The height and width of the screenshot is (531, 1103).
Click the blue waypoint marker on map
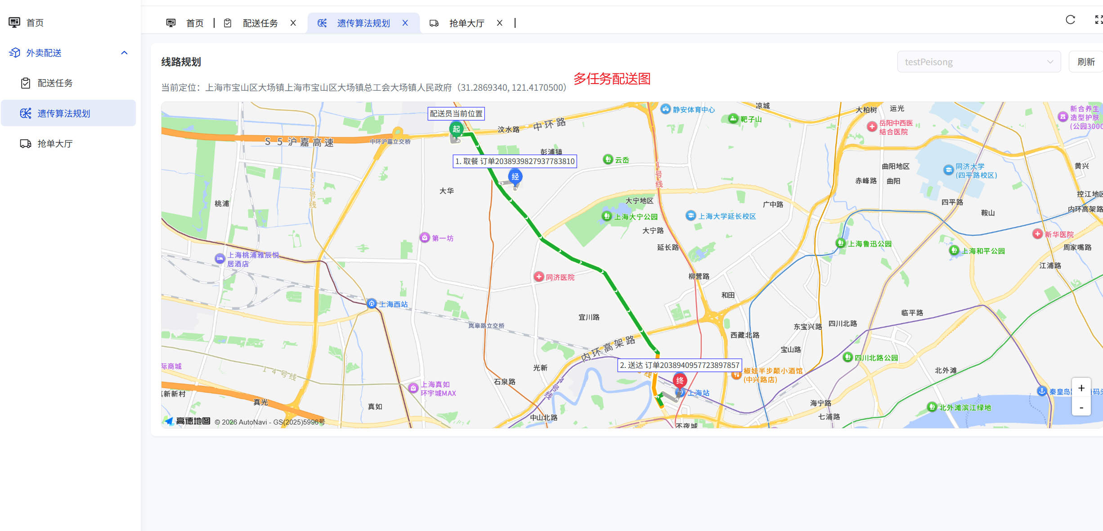tap(515, 177)
